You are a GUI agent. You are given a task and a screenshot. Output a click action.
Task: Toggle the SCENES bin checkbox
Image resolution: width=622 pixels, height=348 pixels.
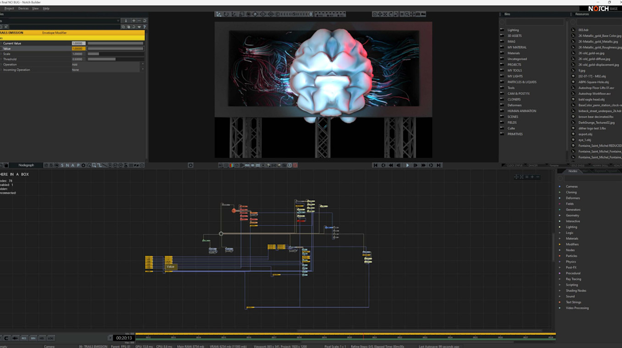(x=502, y=117)
